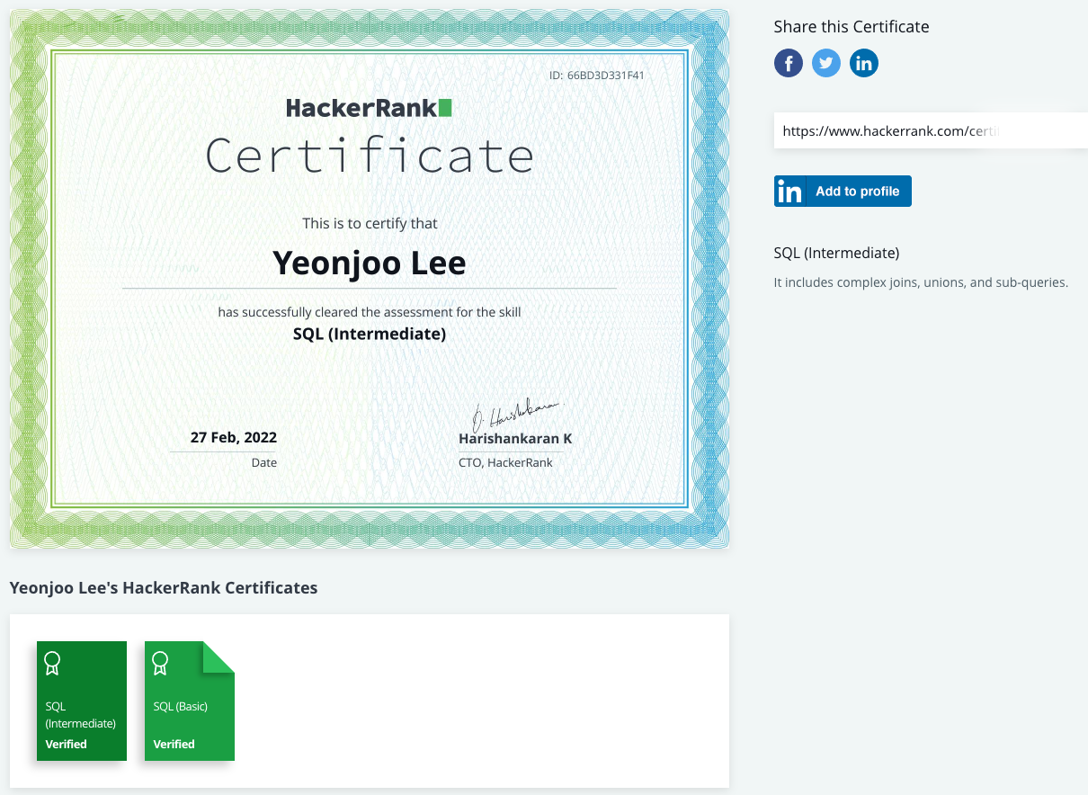
Task: Click the Share this Certificate heading
Action: click(x=852, y=27)
